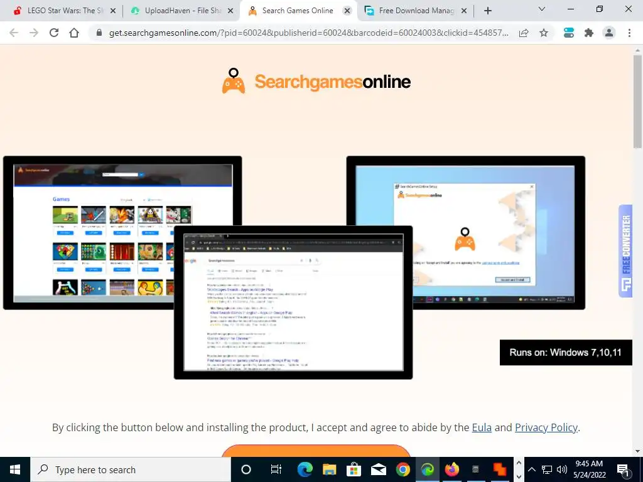Open the Privacy Policy link
The image size is (643, 482).
click(x=546, y=427)
